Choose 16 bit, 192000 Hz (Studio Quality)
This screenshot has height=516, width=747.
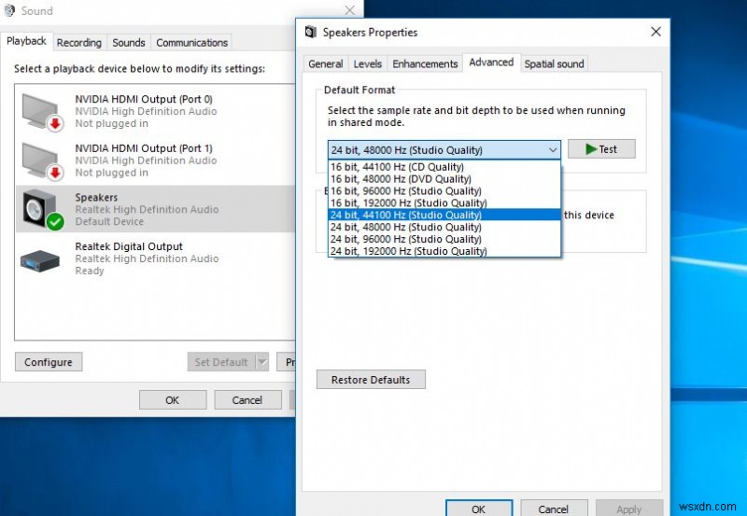coord(444,202)
